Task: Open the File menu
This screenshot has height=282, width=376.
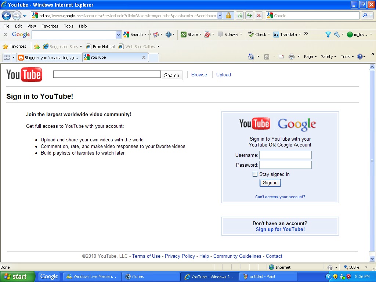Action: click(6, 26)
